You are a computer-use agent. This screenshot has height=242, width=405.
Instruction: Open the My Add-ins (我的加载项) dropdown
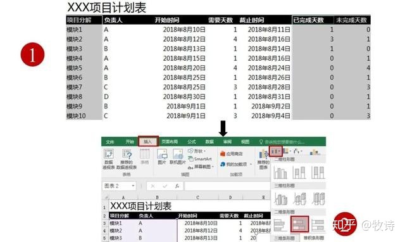coord(236,164)
